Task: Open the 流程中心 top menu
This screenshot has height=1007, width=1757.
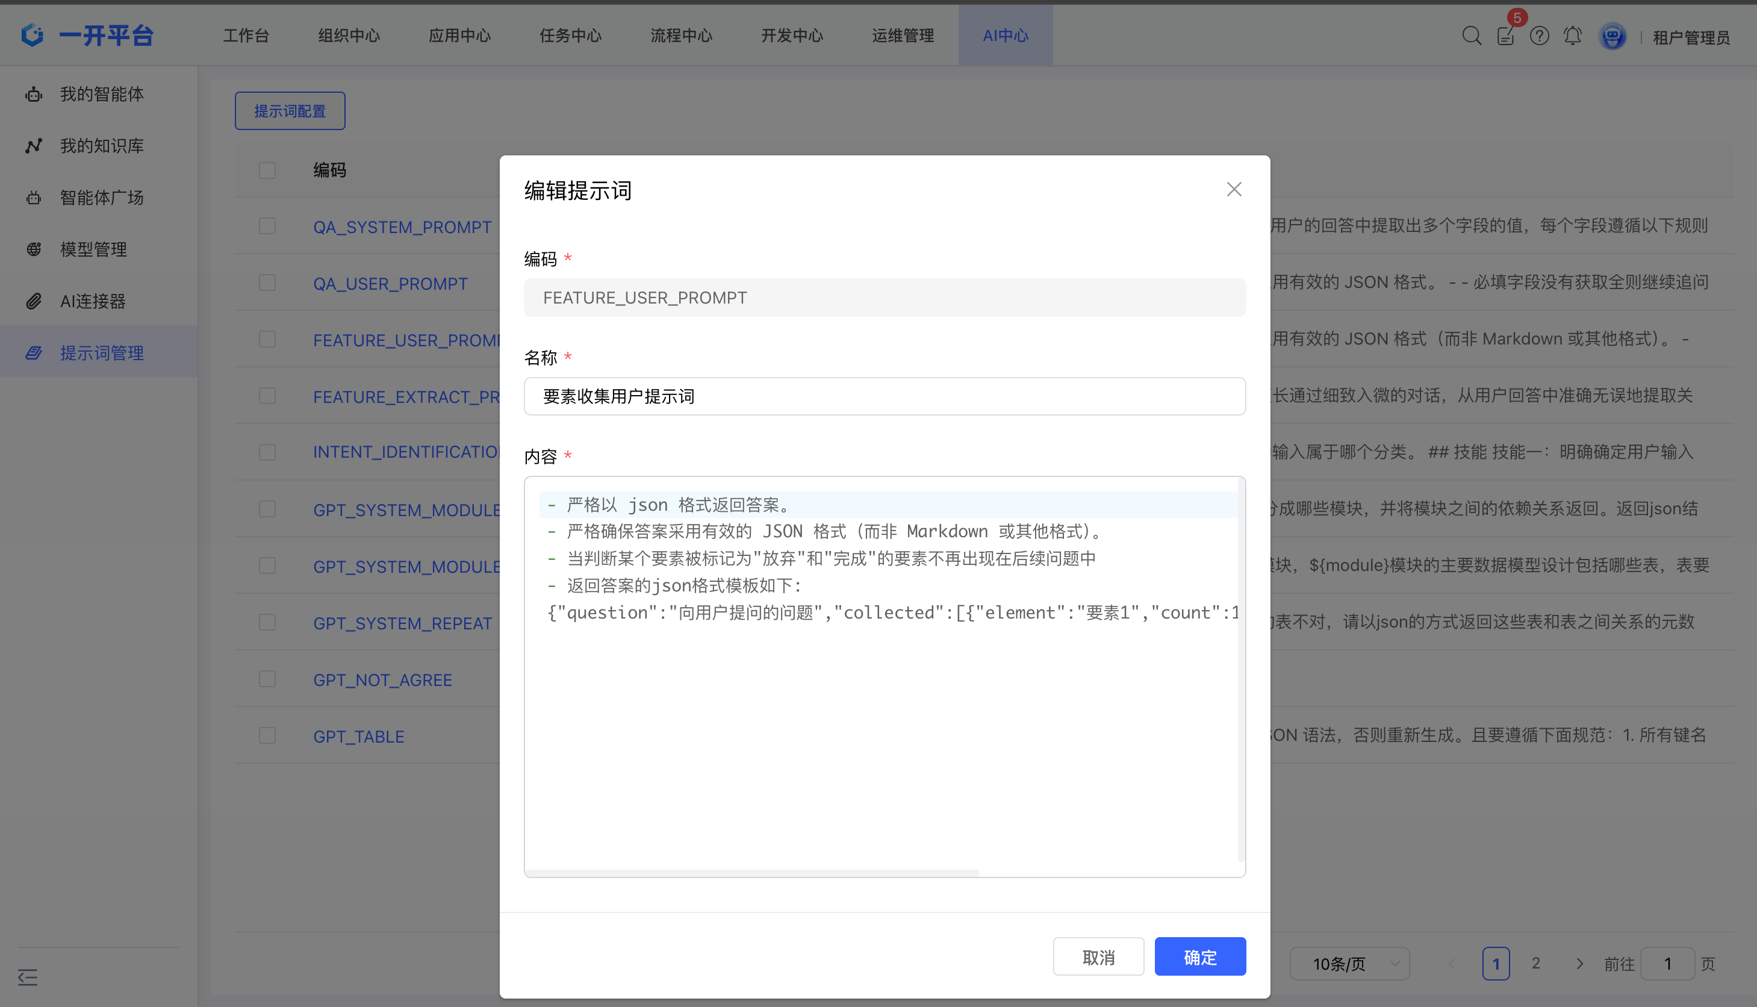Action: click(681, 36)
